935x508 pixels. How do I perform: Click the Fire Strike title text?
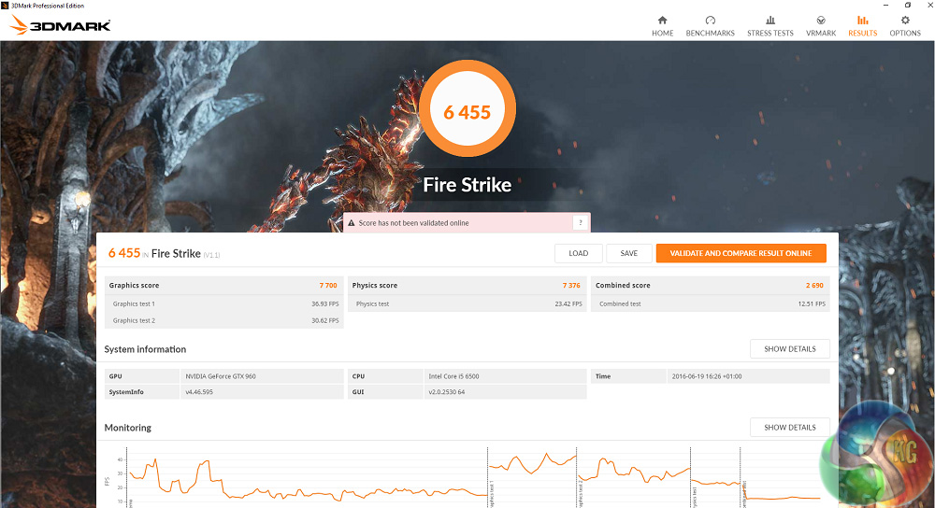(467, 185)
